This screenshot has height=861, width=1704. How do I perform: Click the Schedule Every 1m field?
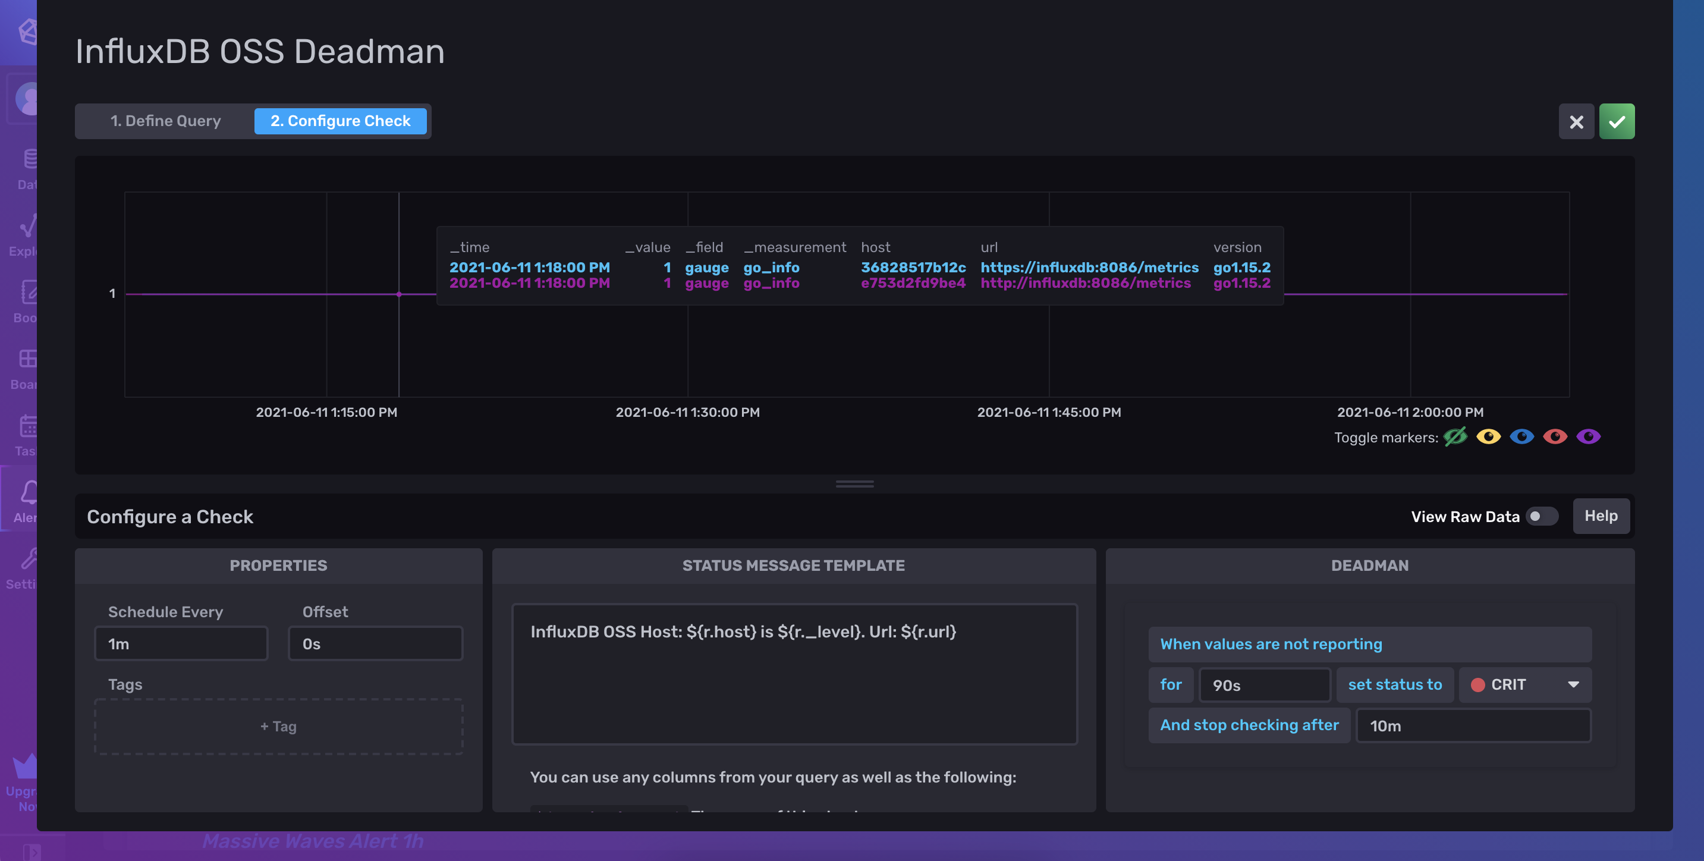[x=181, y=643]
